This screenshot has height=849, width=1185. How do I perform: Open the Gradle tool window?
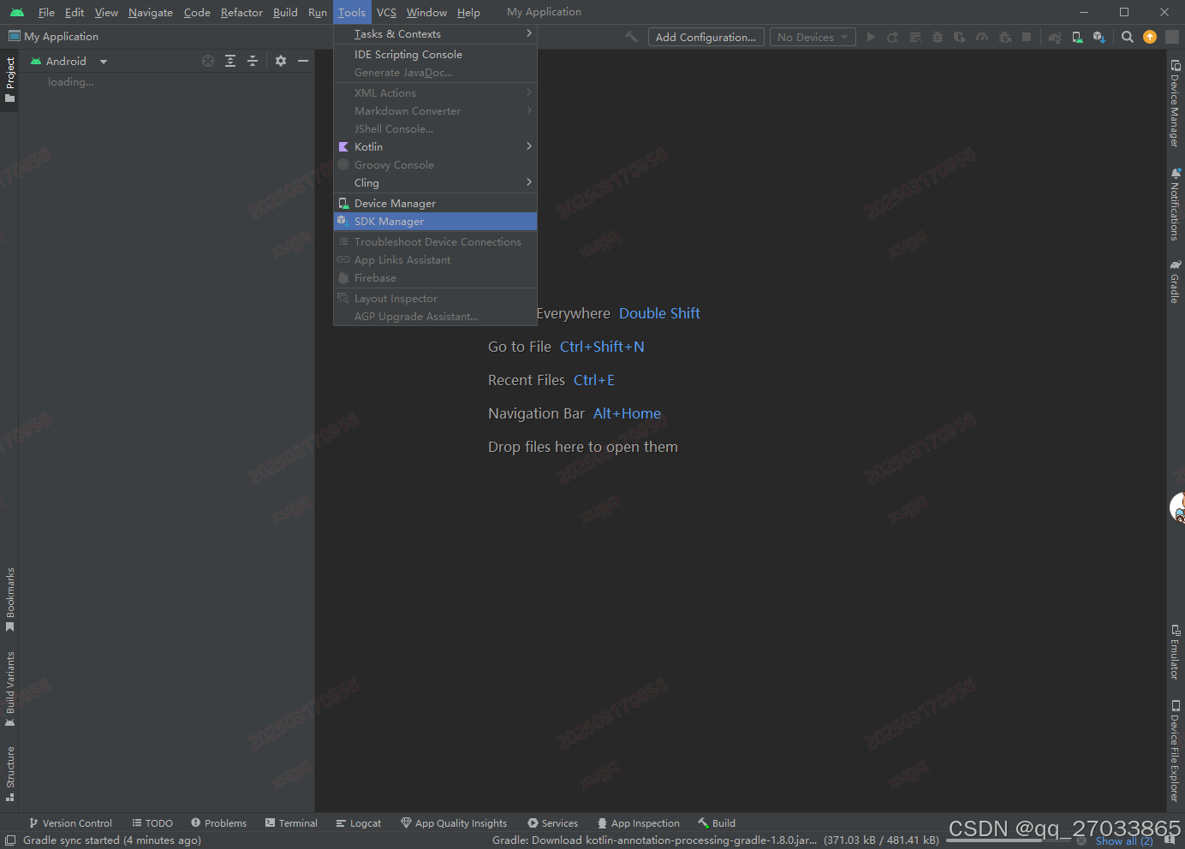coord(1175,282)
